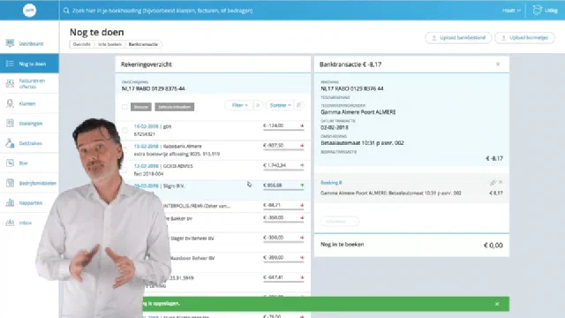Tick checkbox for the gblt transaction

click(x=124, y=130)
